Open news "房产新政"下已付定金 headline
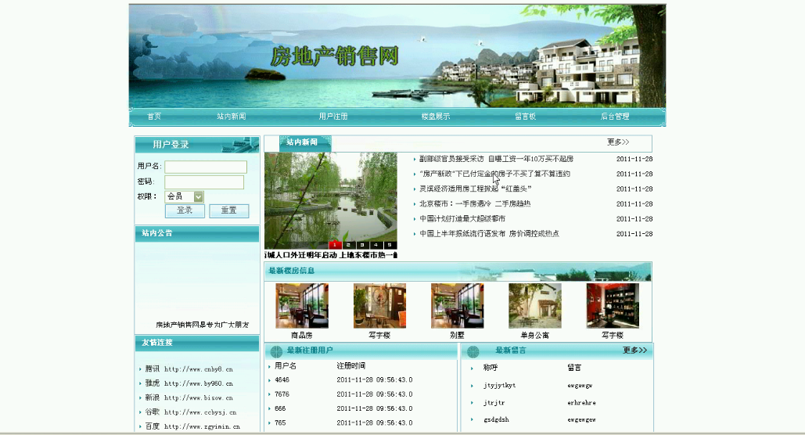 494,174
